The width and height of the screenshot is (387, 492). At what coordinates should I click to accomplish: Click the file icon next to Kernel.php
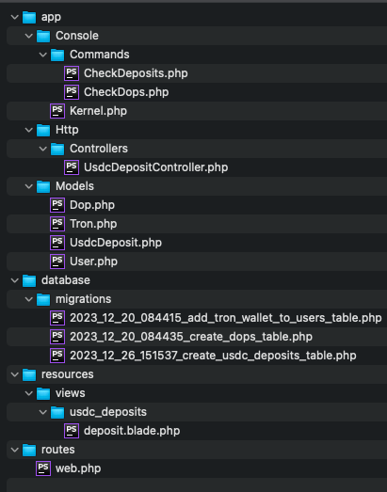point(57,111)
